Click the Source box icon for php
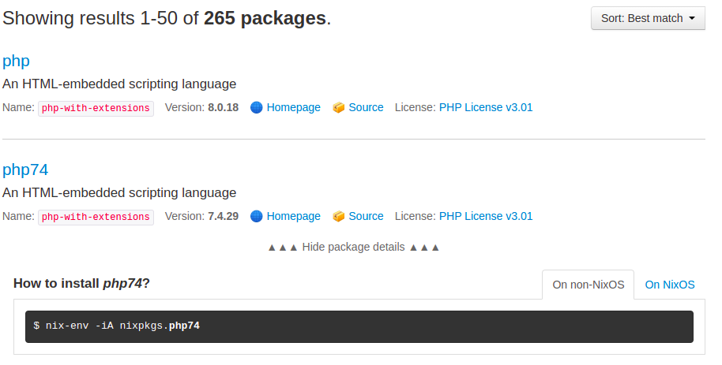The image size is (722, 365). (339, 107)
